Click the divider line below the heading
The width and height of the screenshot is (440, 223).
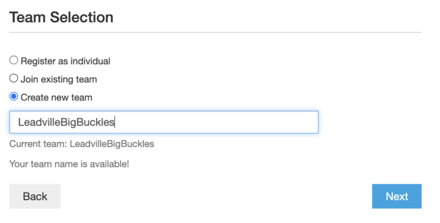pyautogui.click(x=215, y=32)
